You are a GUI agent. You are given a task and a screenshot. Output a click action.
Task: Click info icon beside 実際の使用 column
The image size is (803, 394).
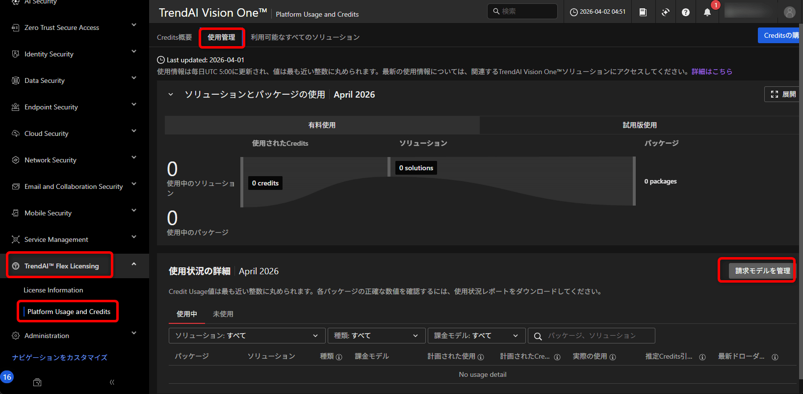tap(613, 357)
